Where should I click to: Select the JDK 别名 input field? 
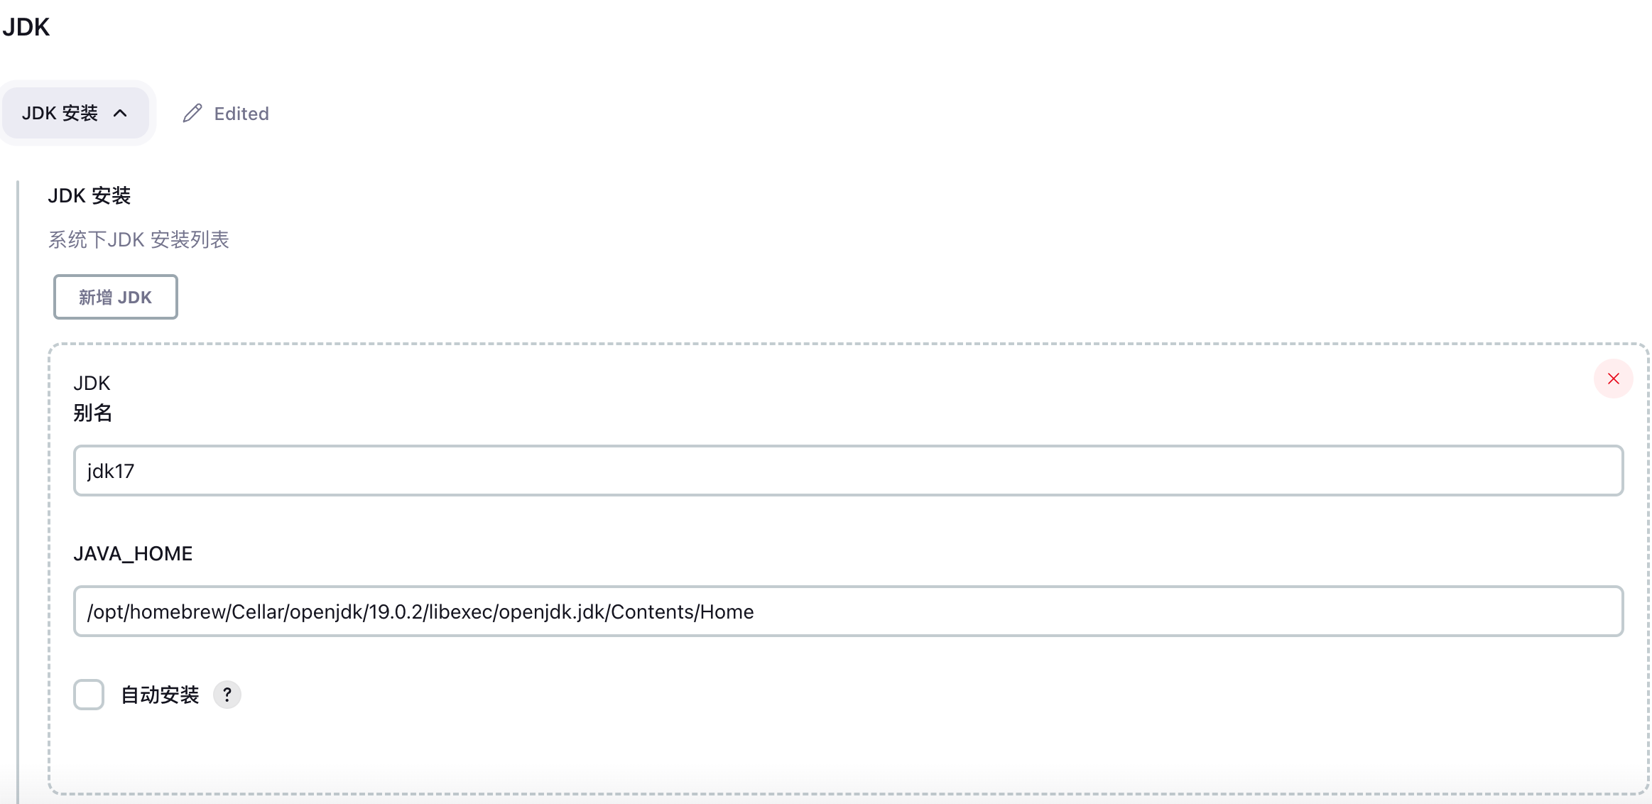pos(848,470)
